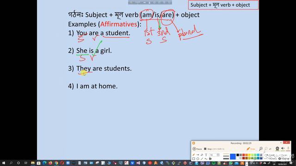Screen dimensions: 296x166
Task: Launch Microsoft Edge from taskbar
Action: [x=44, y=163]
